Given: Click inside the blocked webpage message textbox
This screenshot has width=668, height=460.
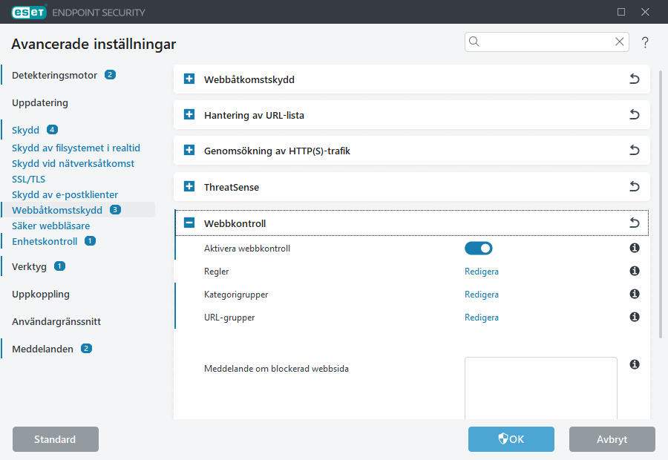Looking at the screenshot, I should (x=540, y=388).
